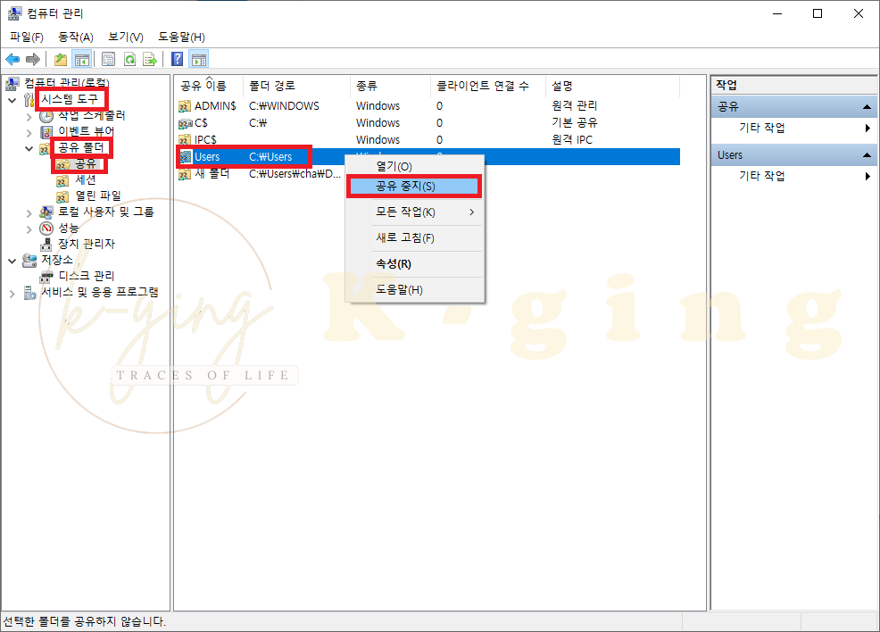Image resolution: width=880 pixels, height=632 pixels.
Task: Open Help via the question mark toolbar icon
Action: coord(178,59)
